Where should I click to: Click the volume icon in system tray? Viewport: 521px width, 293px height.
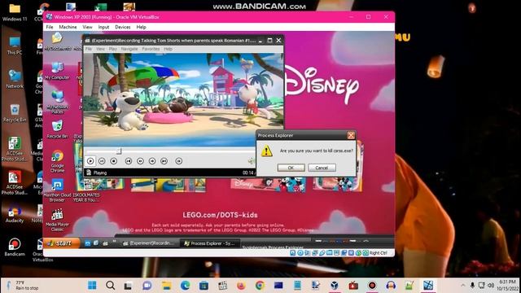(491, 285)
